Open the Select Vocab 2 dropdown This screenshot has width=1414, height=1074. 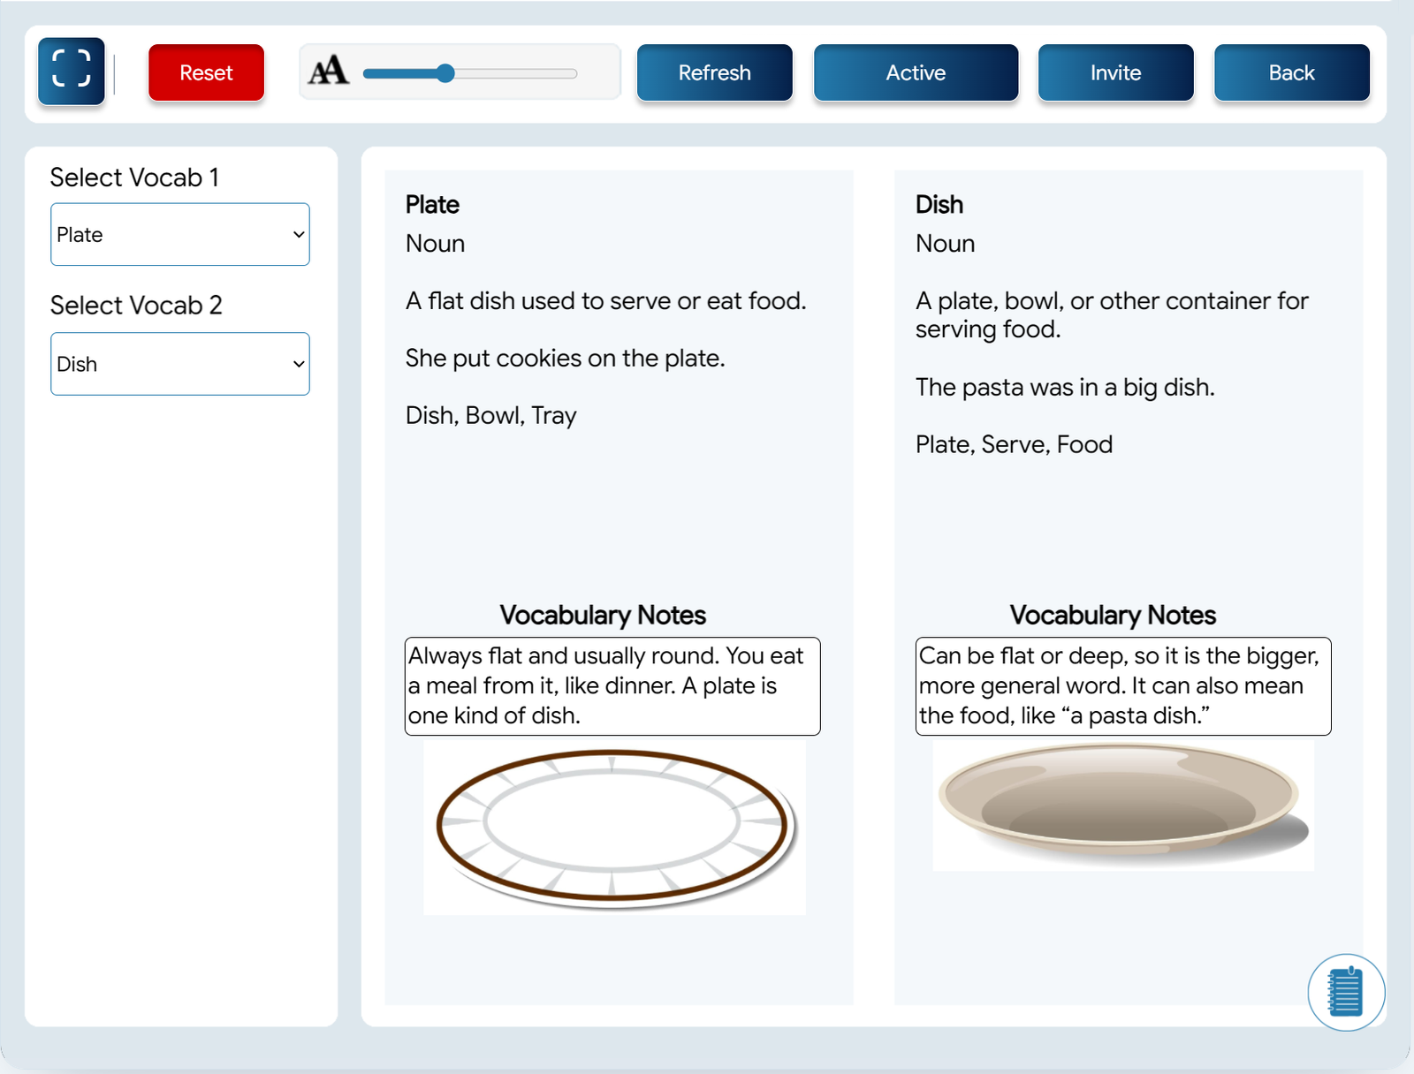point(180,364)
